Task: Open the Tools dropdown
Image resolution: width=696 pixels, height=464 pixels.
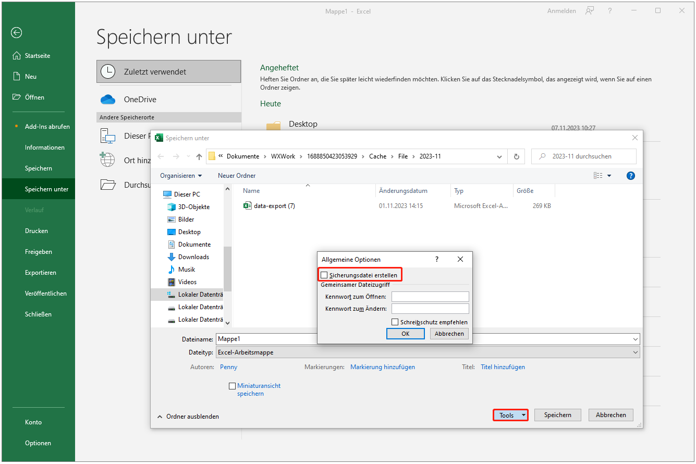Action: pyautogui.click(x=510, y=415)
